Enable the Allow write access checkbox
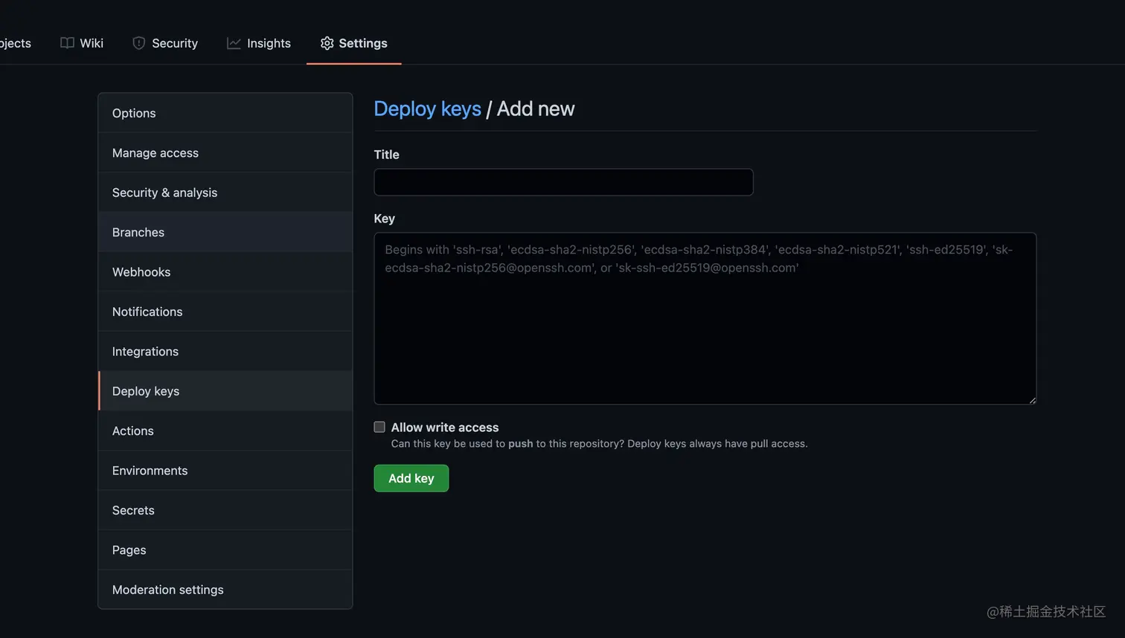The width and height of the screenshot is (1125, 638). pyautogui.click(x=379, y=427)
